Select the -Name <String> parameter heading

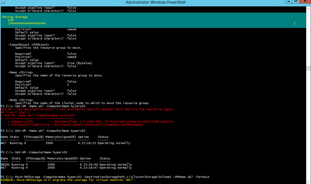20,72
